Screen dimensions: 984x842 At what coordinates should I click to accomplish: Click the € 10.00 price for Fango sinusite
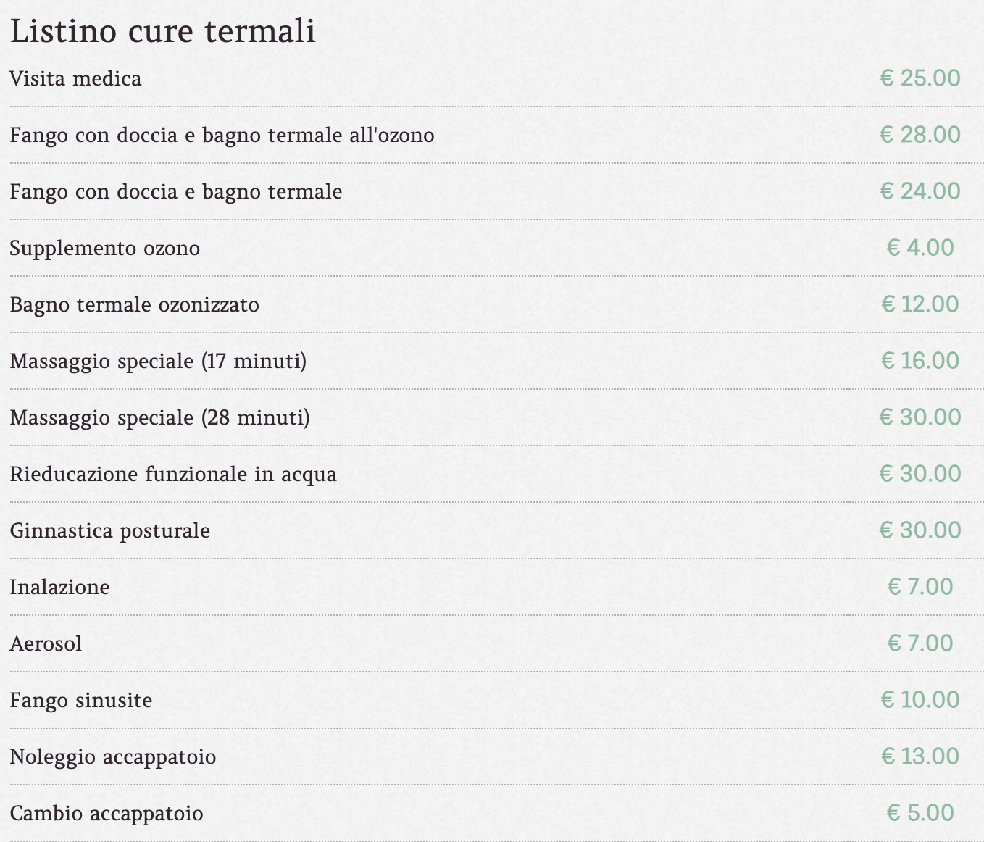pyautogui.click(x=920, y=699)
